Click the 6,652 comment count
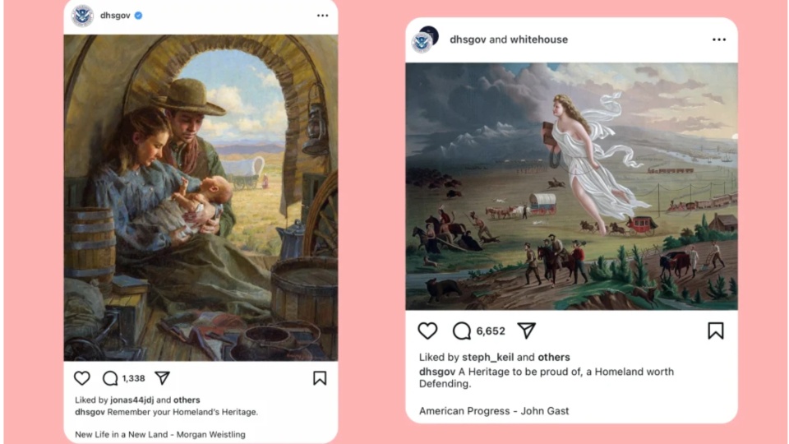The image size is (789, 444). (x=491, y=331)
